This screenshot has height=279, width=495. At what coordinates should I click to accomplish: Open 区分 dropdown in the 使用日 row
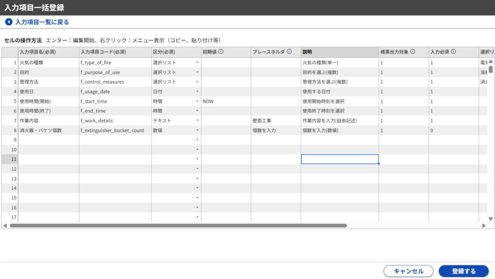198,91
